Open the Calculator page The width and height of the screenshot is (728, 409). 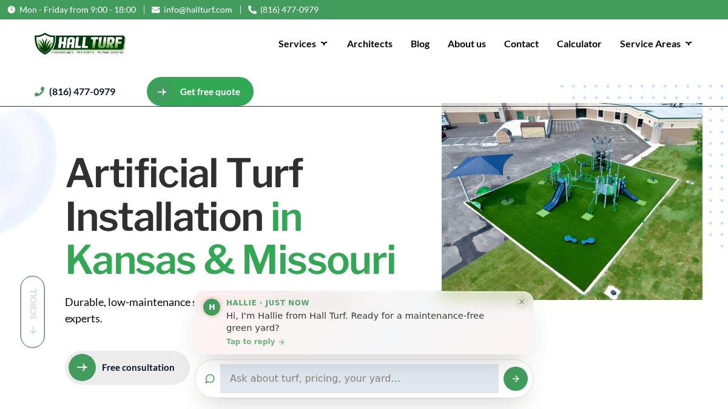[x=579, y=44]
